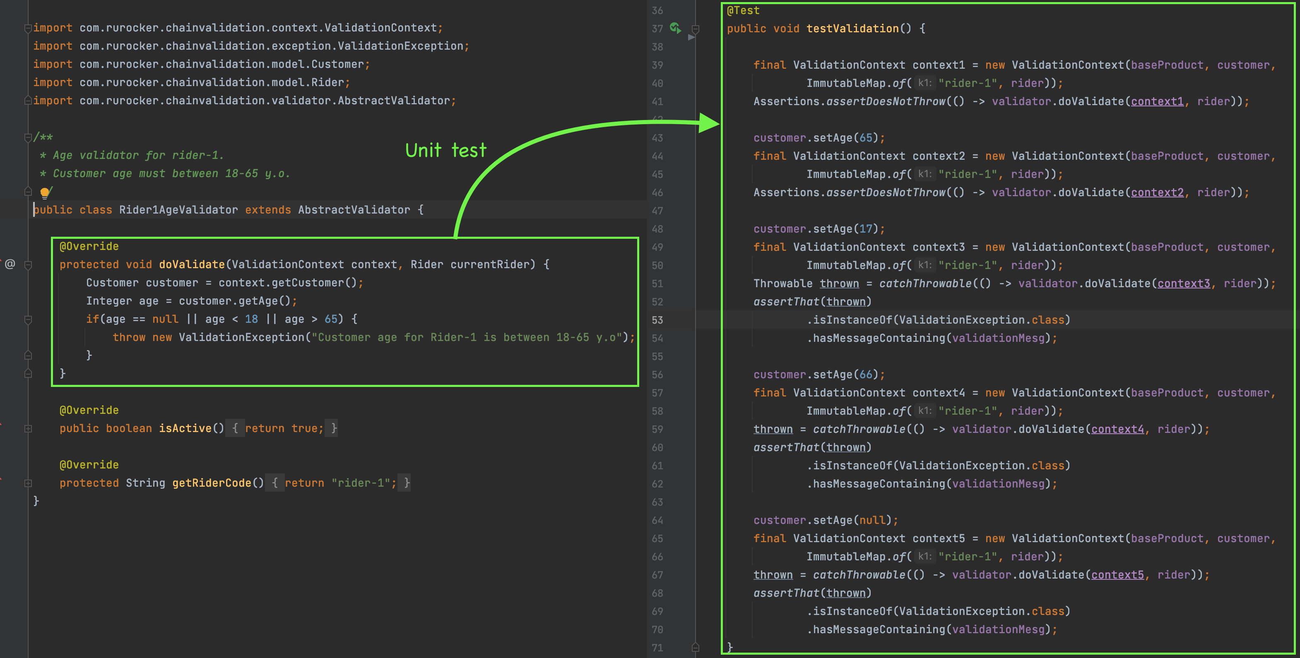Click the run test gutter icon for testValidation
This screenshot has width=1300, height=658.
[x=675, y=28]
